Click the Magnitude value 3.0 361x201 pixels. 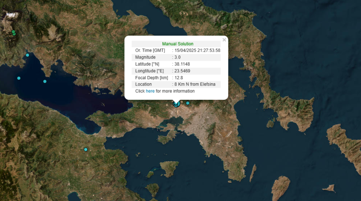tap(177, 57)
